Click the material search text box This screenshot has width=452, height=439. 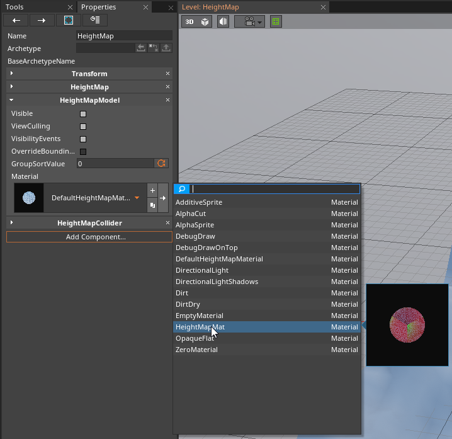(274, 189)
